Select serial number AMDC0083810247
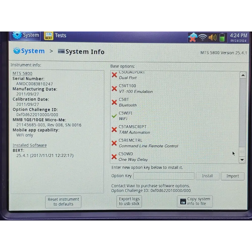 [34, 84]
